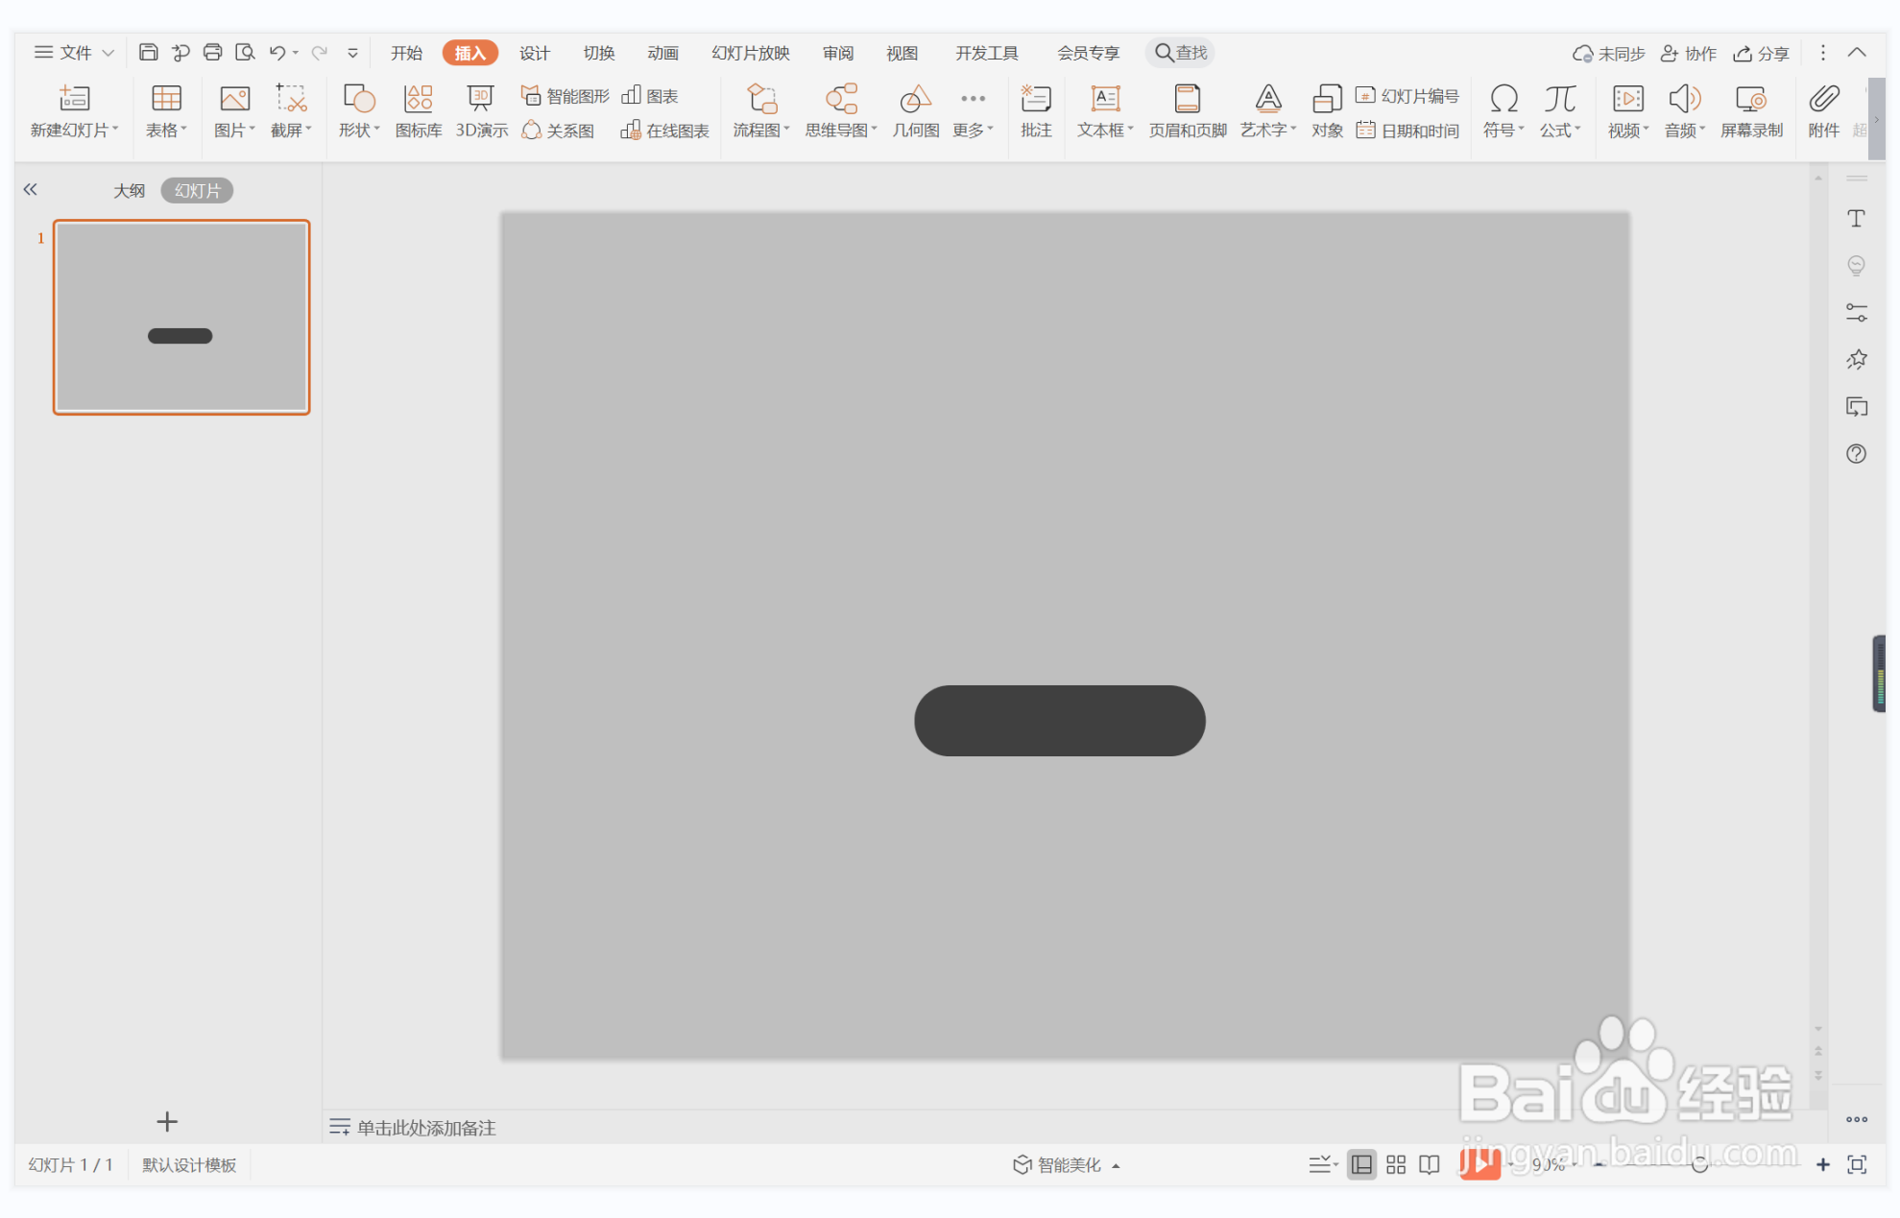Screen dimensions: 1900x1218
Task: Click the 分享 share button
Action: [1762, 53]
